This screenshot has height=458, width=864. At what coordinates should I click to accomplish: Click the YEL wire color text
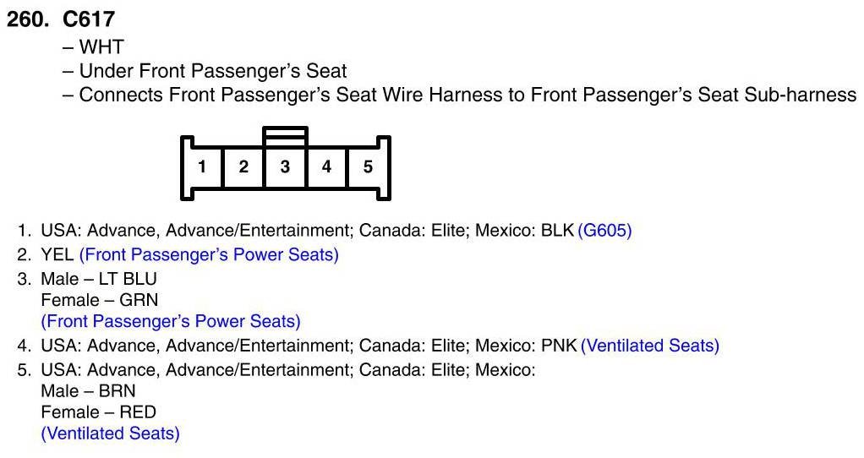click(x=57, y=254)
